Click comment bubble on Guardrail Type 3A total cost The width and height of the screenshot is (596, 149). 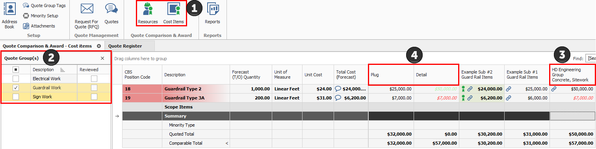[338, 98]
